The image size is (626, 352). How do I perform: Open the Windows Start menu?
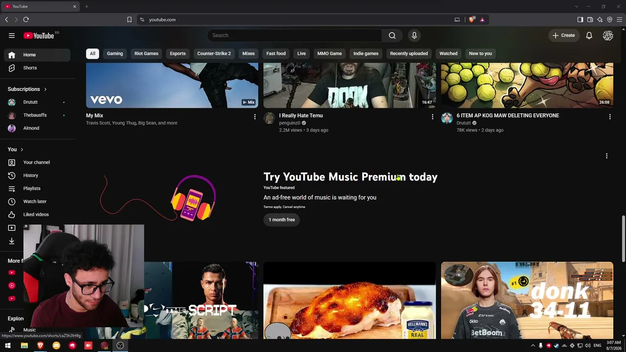point(8,346)
